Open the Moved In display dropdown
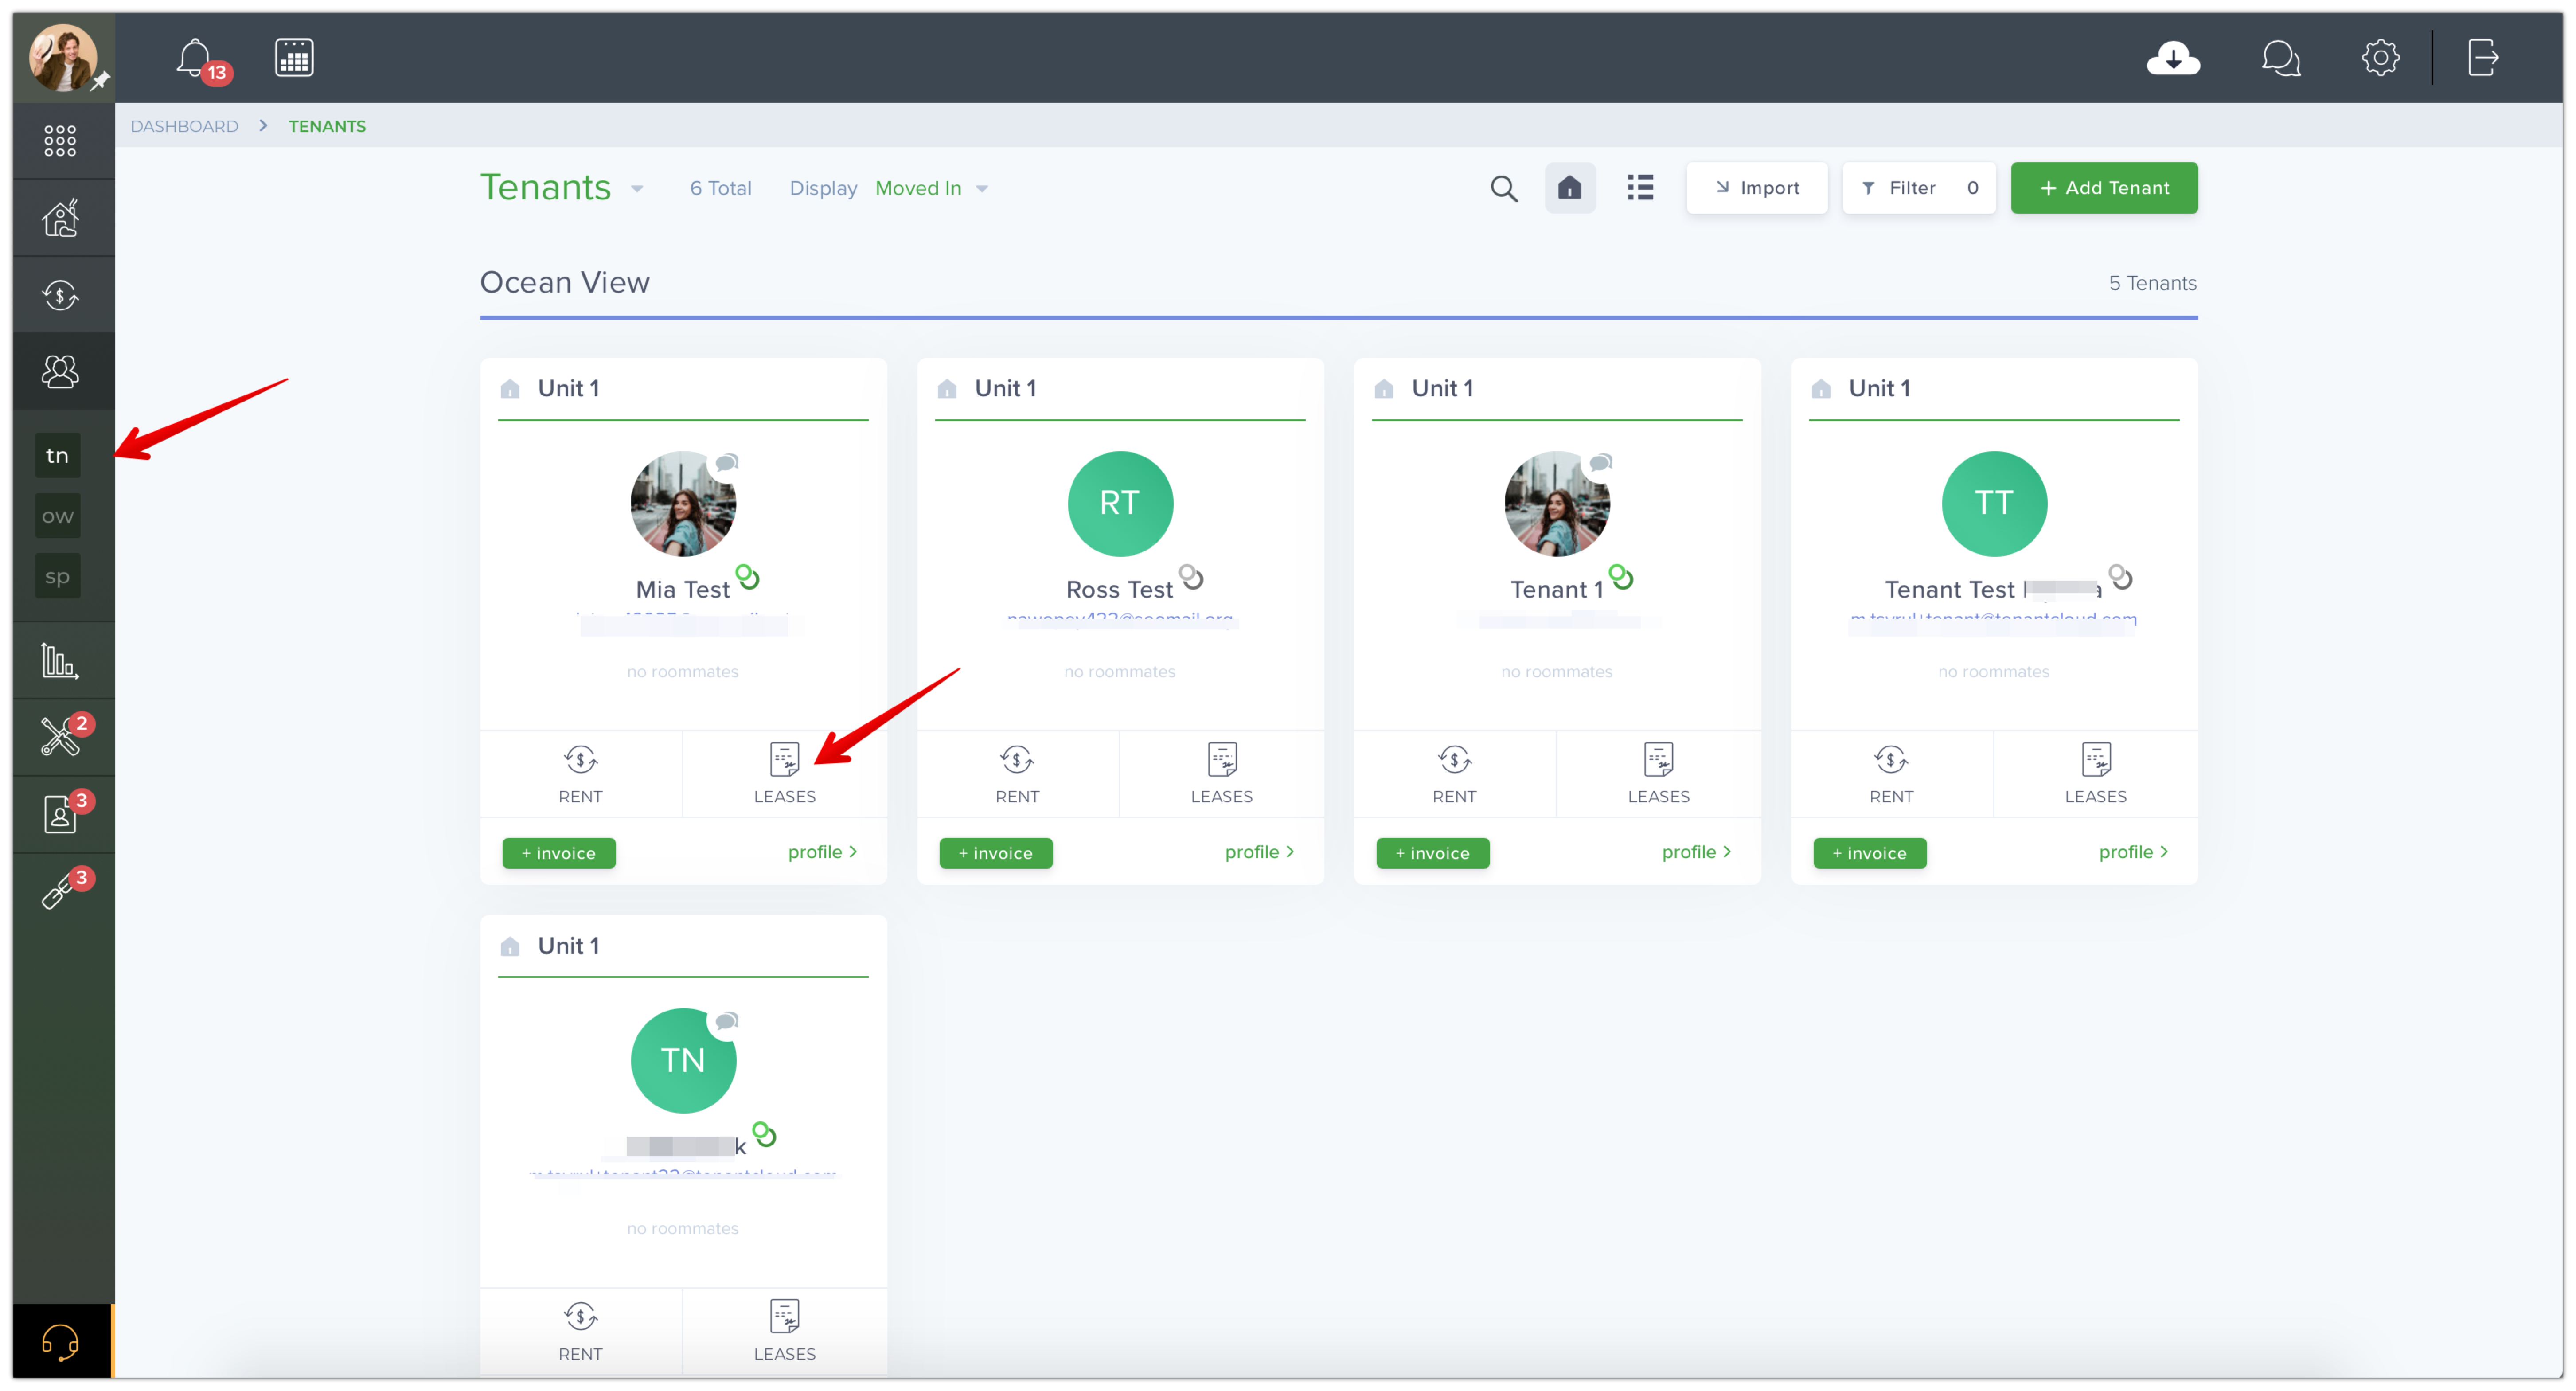This screenshot has height=1391, width=2576. [x=931, y=188]
